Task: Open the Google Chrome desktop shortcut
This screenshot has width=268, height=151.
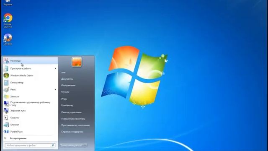Action: 8,21
